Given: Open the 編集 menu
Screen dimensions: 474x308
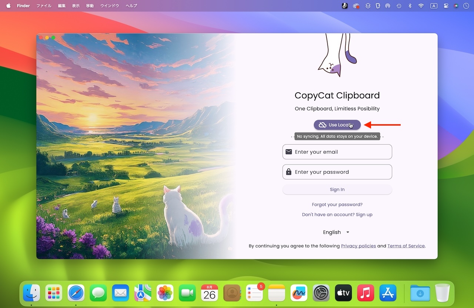Looking at the screenshot, I should tap(62, 6).
